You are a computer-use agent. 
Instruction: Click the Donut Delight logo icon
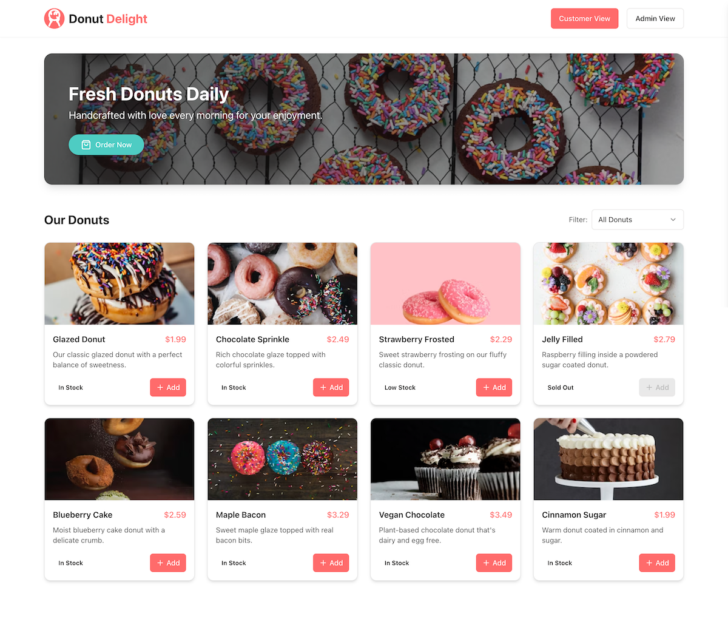tap(55, 18)
